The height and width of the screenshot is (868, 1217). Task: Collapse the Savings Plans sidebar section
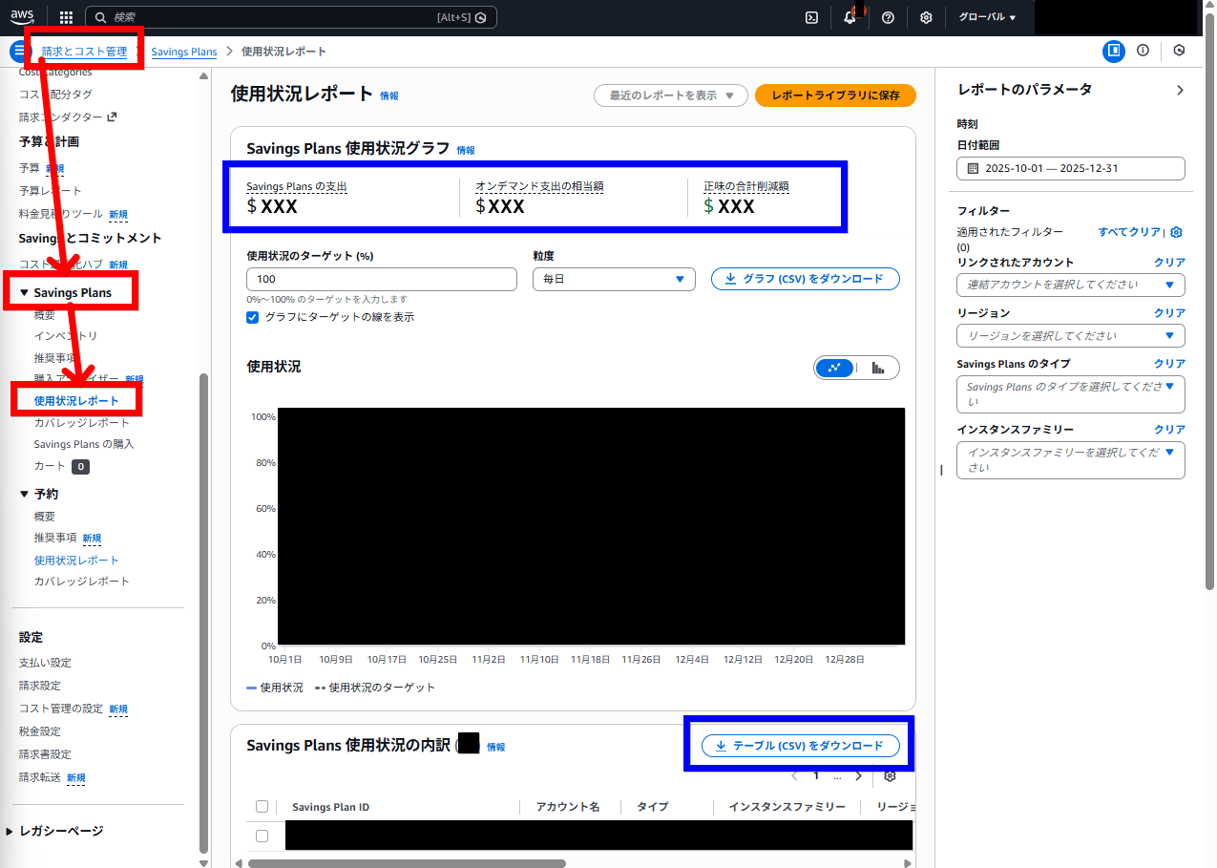coord(25,293)
